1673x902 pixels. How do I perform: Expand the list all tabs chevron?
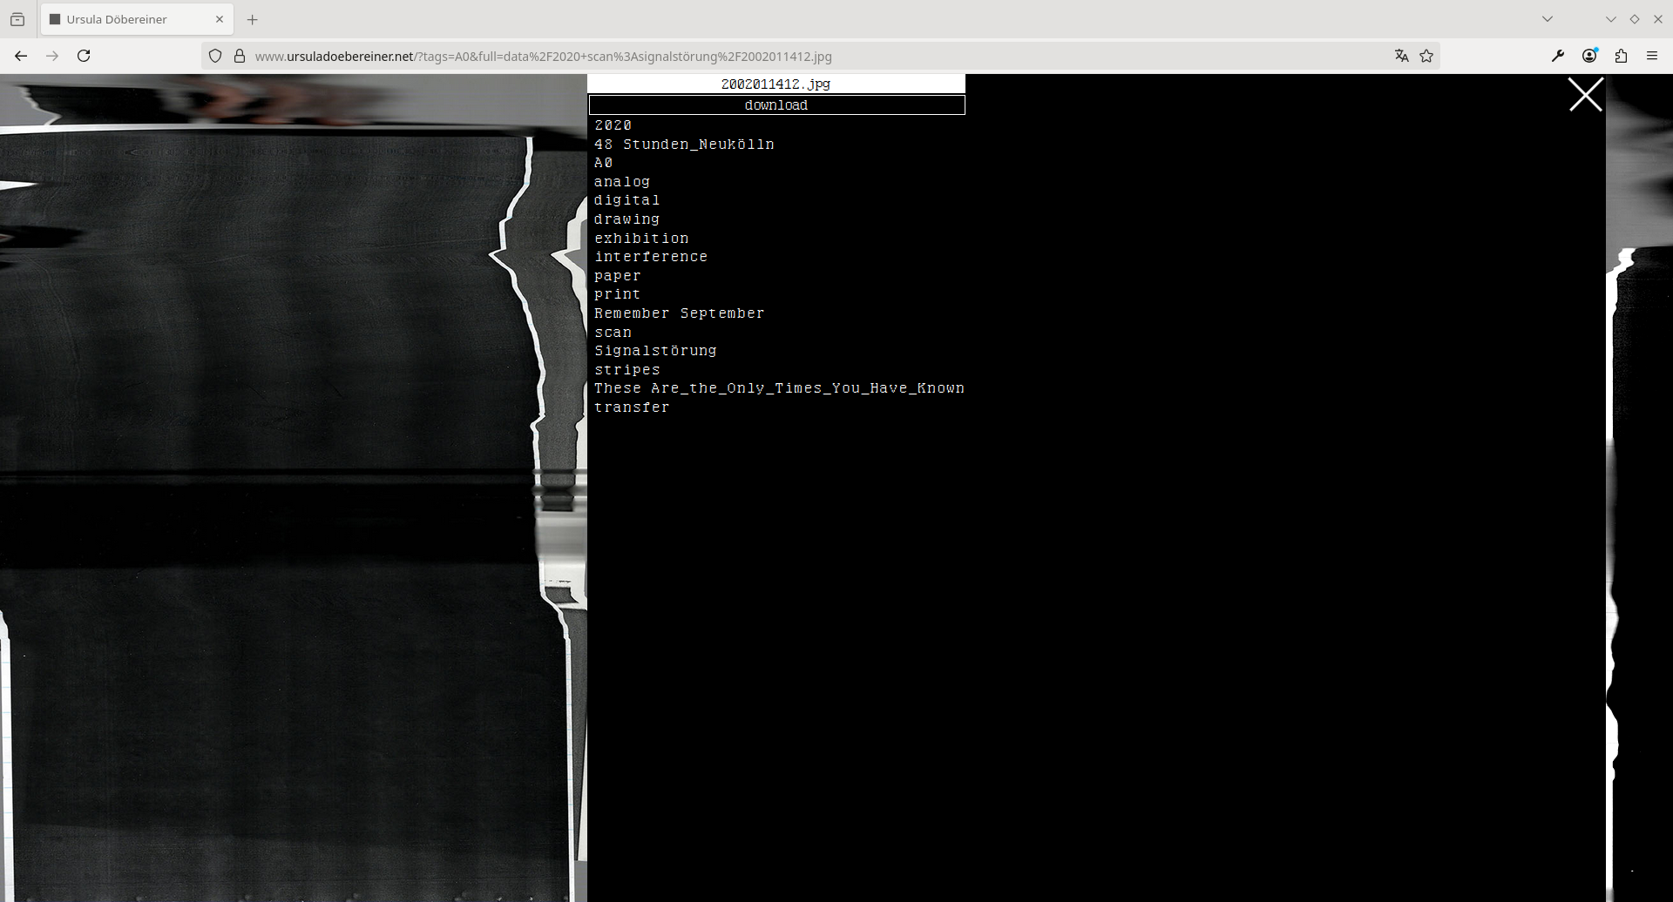(1548, 19)
